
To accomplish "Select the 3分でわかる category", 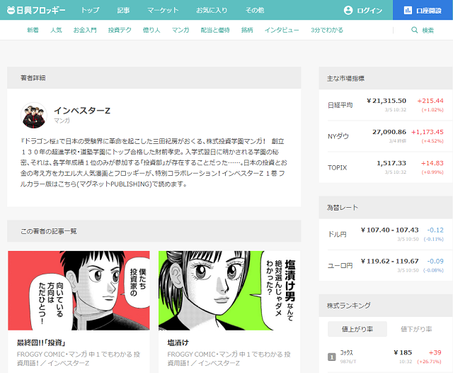I will point(327,30).
